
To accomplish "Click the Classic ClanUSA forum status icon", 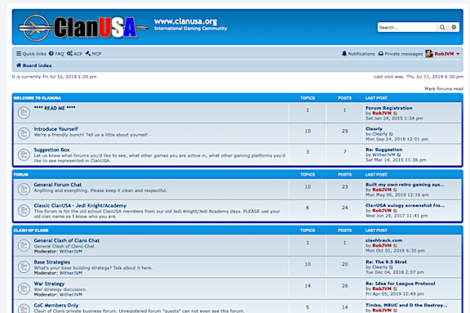I will (x=24, y=210).
